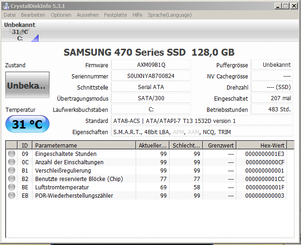Click status circle for Luftstromtemperatur row

(x=12, y=187)
